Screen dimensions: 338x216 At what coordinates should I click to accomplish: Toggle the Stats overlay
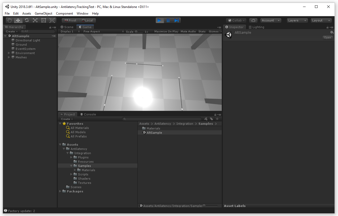point(202,32)
